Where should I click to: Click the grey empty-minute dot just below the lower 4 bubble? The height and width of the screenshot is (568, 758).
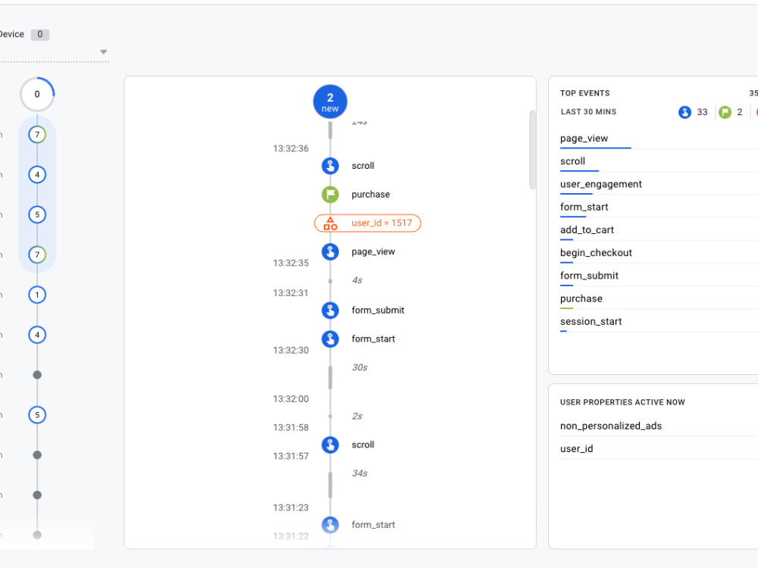(x=37, y=375)
